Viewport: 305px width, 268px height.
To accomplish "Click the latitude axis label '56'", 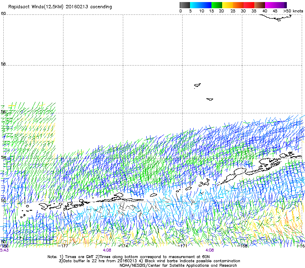I will tap(3, 112).
